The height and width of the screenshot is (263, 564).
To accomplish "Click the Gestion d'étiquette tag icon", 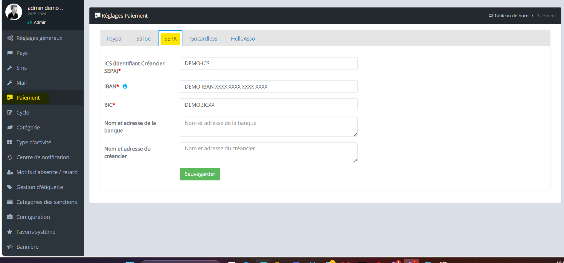I will click(10, 187).
